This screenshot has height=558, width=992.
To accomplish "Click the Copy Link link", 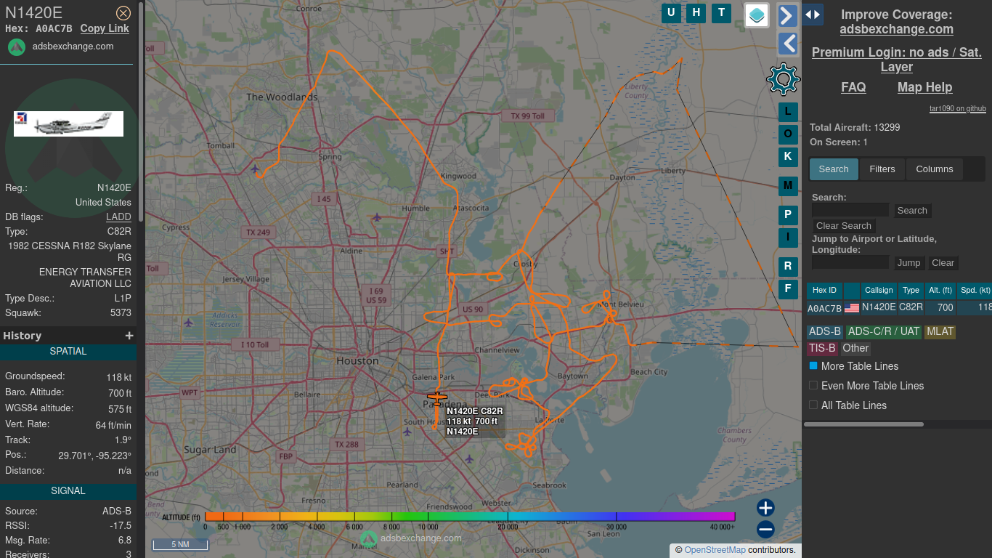I will coord(105,28).
